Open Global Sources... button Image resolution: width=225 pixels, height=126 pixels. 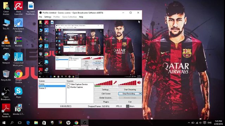(x=106, y=98)
